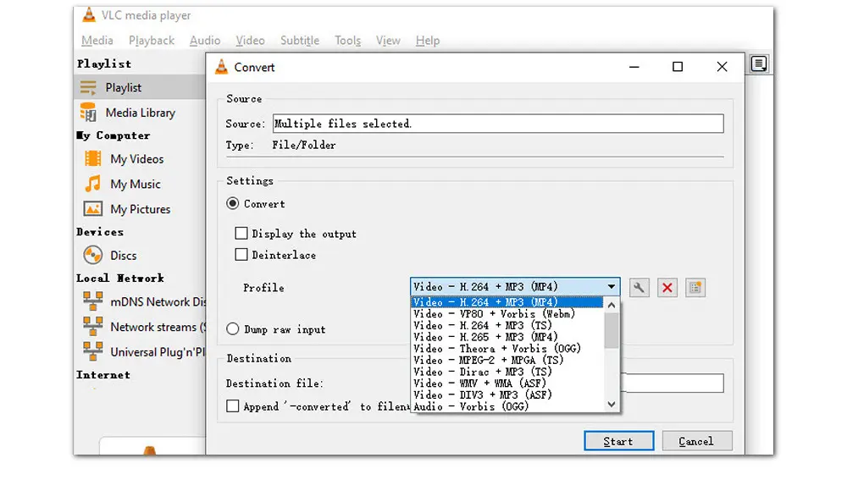Select the My Music note icon
The width and height of the screenshot is (847, 491).
93,184
